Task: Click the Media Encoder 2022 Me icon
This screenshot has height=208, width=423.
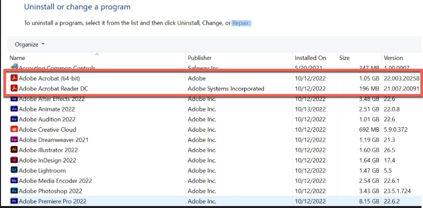Action: [14, 181]
